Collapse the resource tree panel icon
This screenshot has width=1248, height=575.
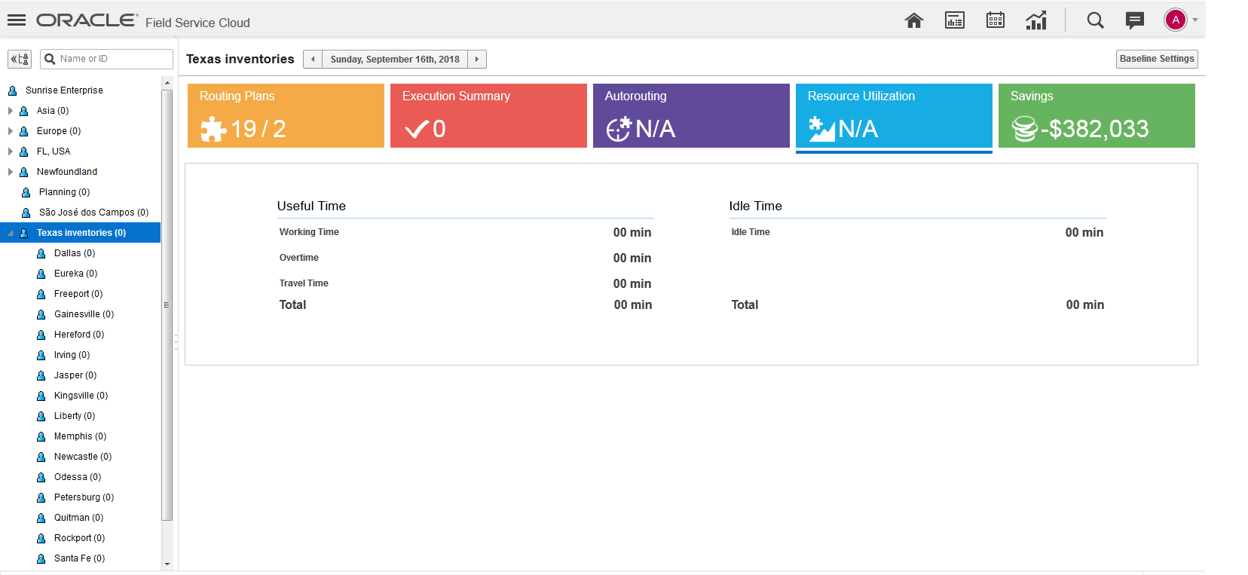coord(20,59)
